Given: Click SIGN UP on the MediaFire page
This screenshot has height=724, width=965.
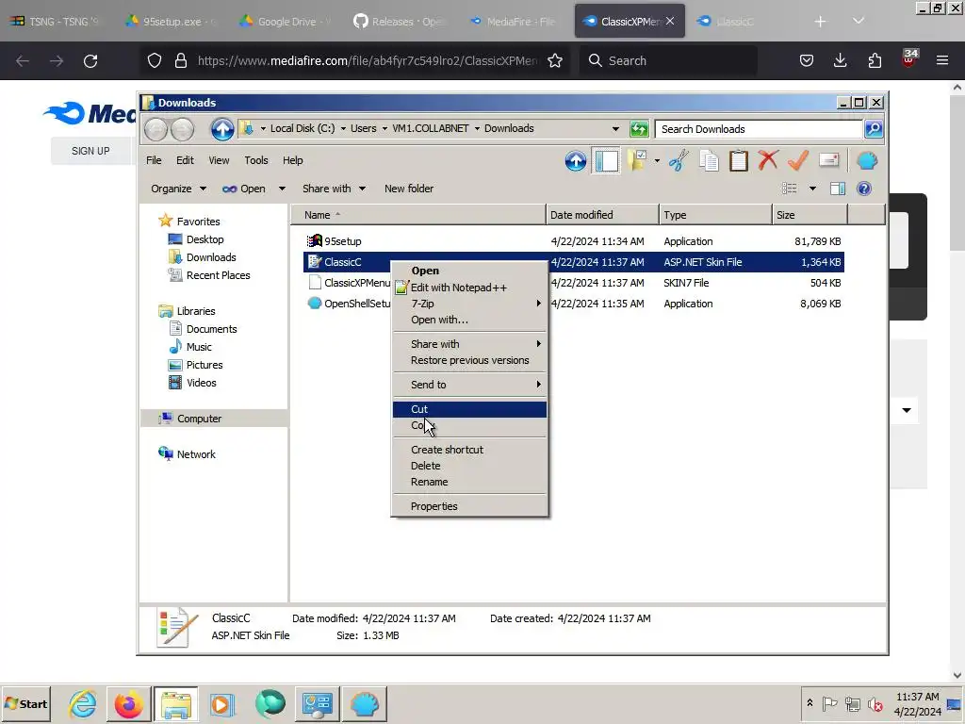Looking at the screenshot, I should [90, 151].
